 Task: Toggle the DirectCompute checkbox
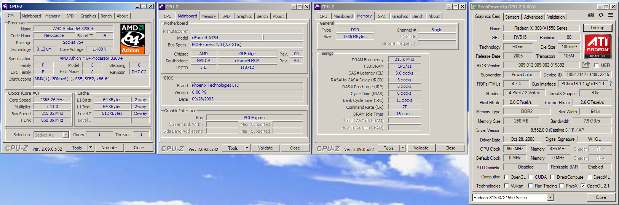[x=552, y=177]
